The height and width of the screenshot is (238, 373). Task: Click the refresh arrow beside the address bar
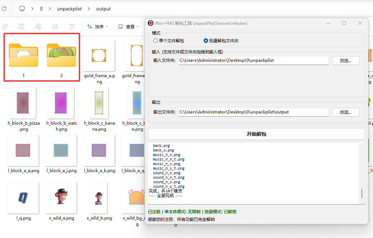tap(4, 9)
